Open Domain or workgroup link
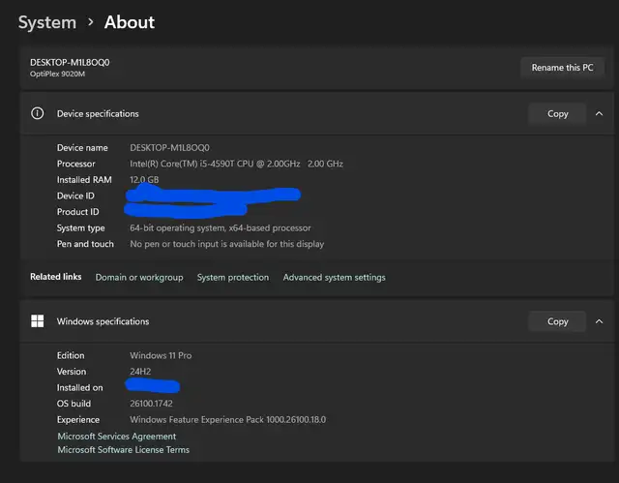619x483 pixels. pyautogui.click(x=139, y=277)
